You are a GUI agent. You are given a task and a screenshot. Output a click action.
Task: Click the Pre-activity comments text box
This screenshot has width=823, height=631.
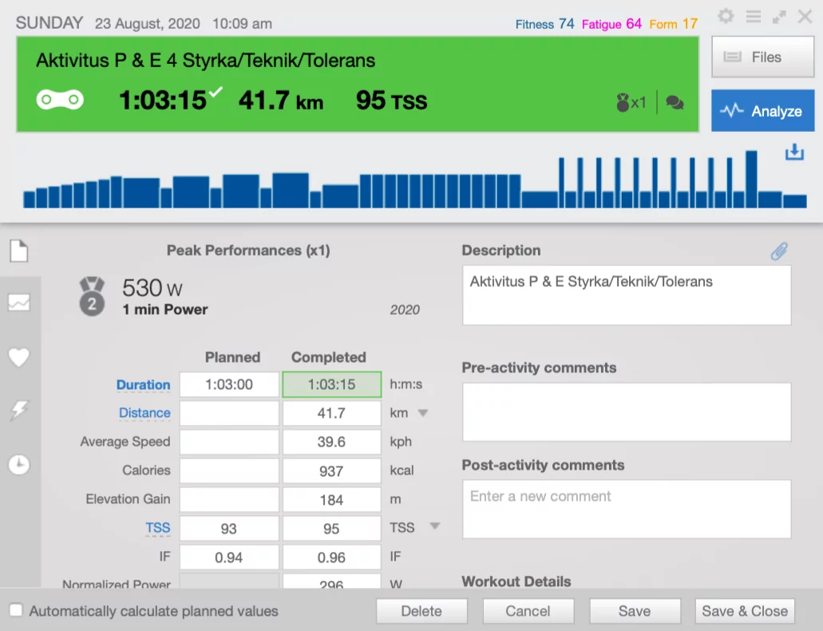tap(627, 412)
